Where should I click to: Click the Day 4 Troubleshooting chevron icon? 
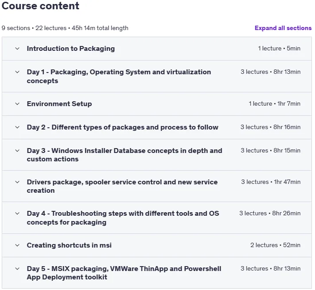17,214
